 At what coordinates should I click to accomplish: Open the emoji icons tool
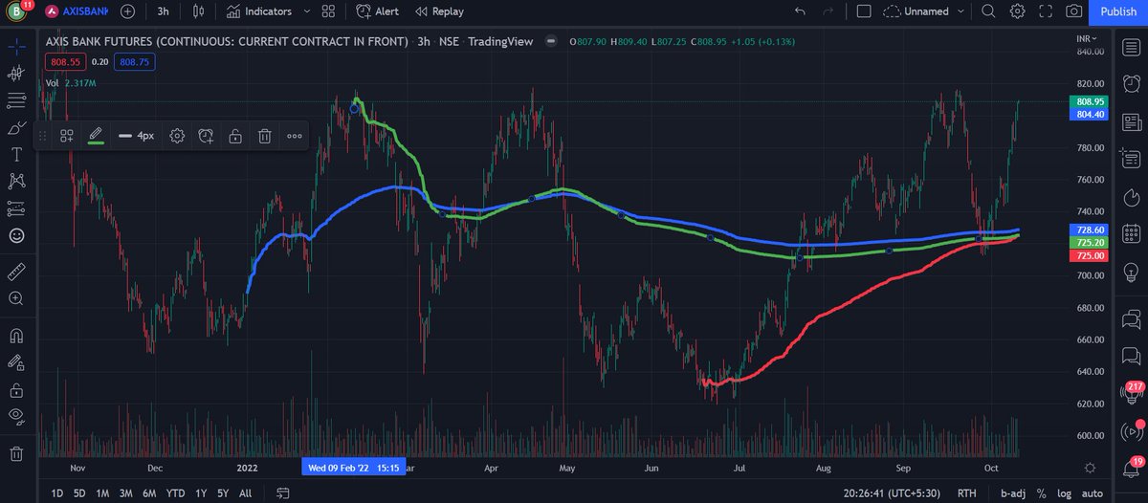(16, 234)
